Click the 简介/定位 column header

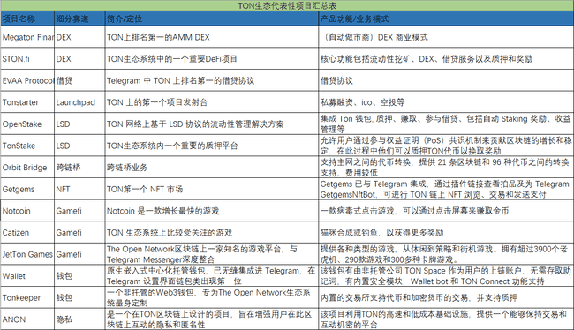(212, 19)
